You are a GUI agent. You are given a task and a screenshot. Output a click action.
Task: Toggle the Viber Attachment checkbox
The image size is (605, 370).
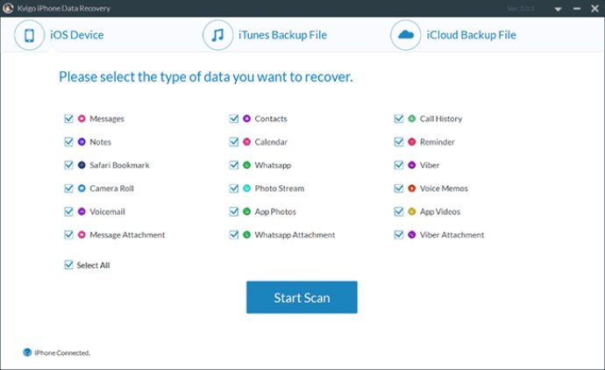point(399,235)
